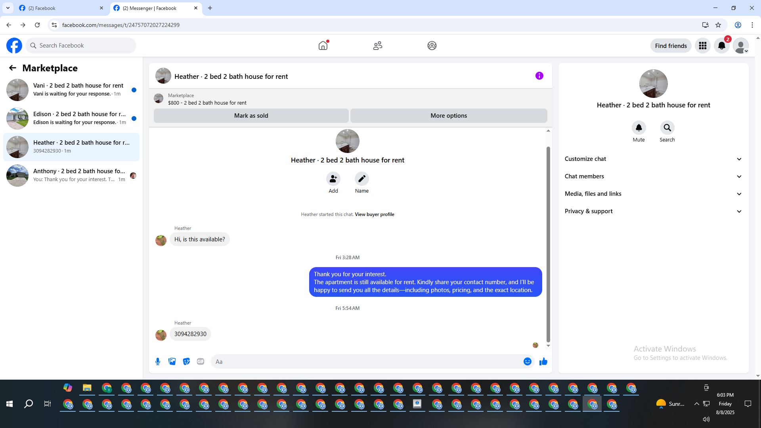Open the notifications bell
The height and width of the screenshot is (428, 761).
(x=721, y=46)
